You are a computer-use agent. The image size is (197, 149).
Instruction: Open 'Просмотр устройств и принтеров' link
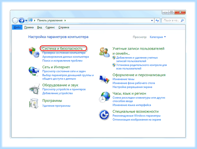click(64, 89)
